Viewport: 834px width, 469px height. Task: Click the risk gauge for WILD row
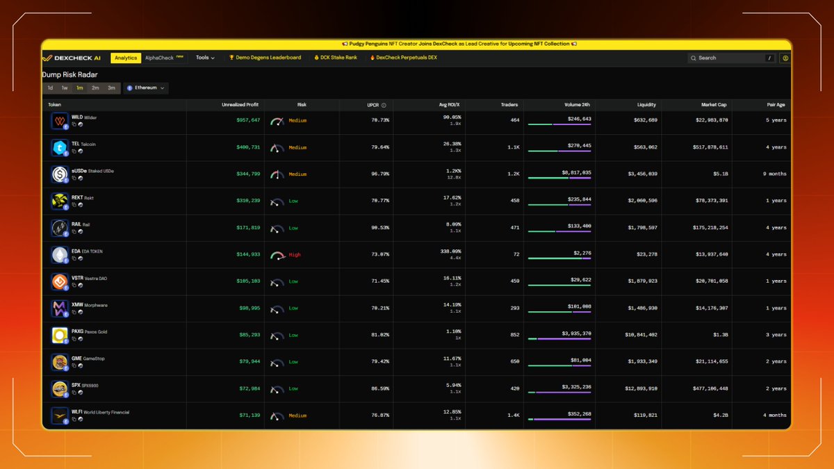tap(277, 121)
